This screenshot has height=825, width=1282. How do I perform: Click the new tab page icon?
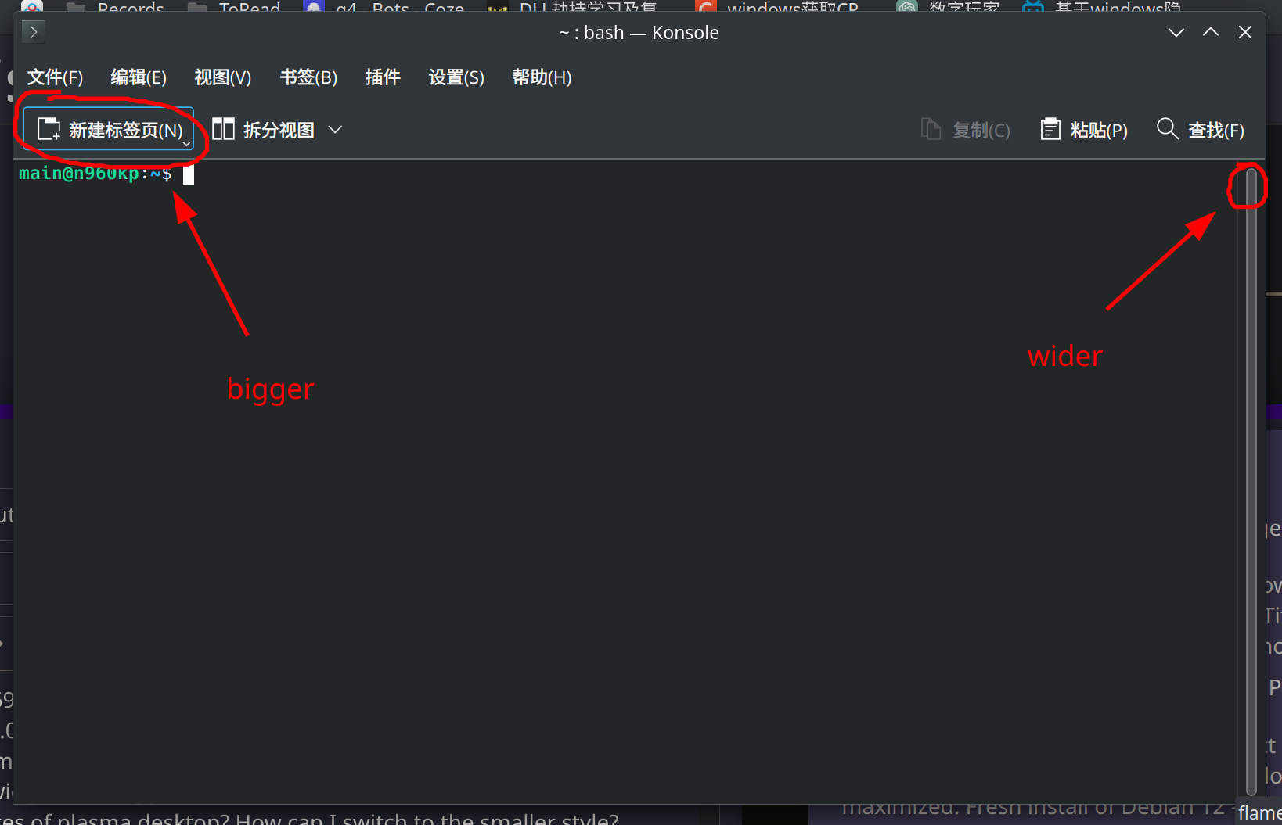click(49, 129)
